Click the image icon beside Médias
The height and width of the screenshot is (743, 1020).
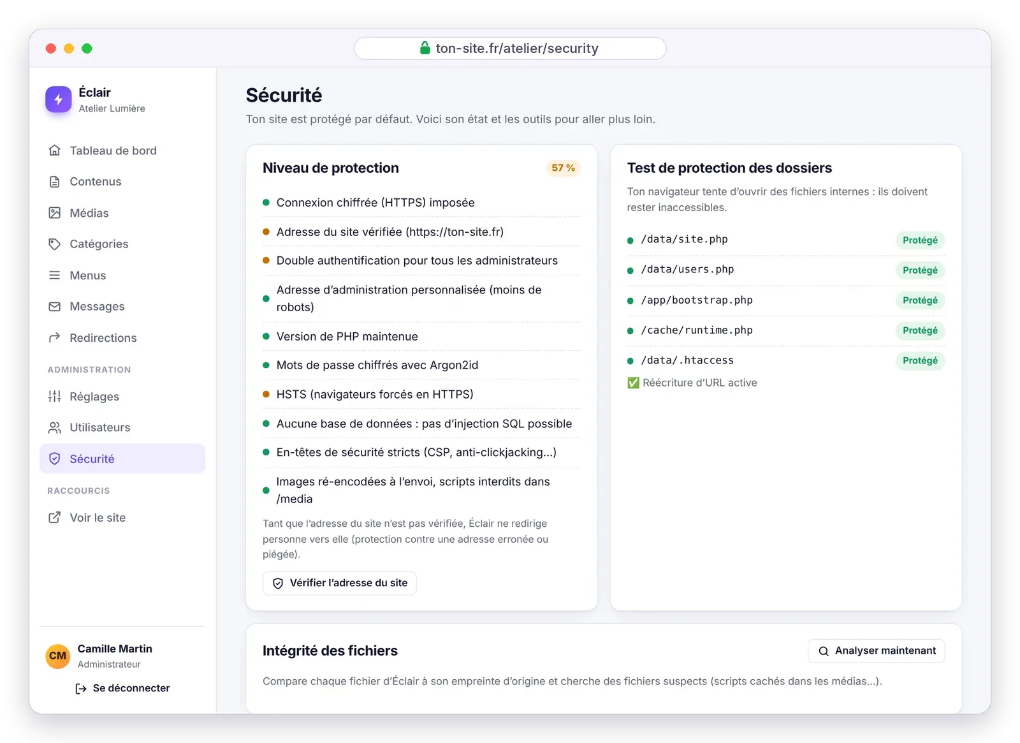coord(55,213)
